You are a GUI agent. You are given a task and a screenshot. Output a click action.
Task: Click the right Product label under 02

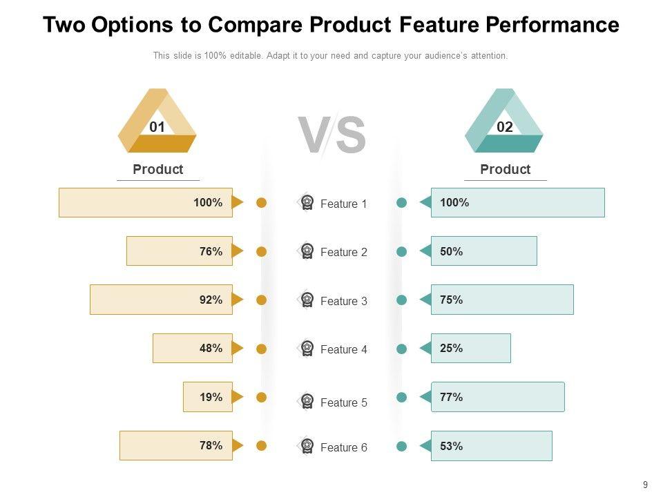[506, 170]
